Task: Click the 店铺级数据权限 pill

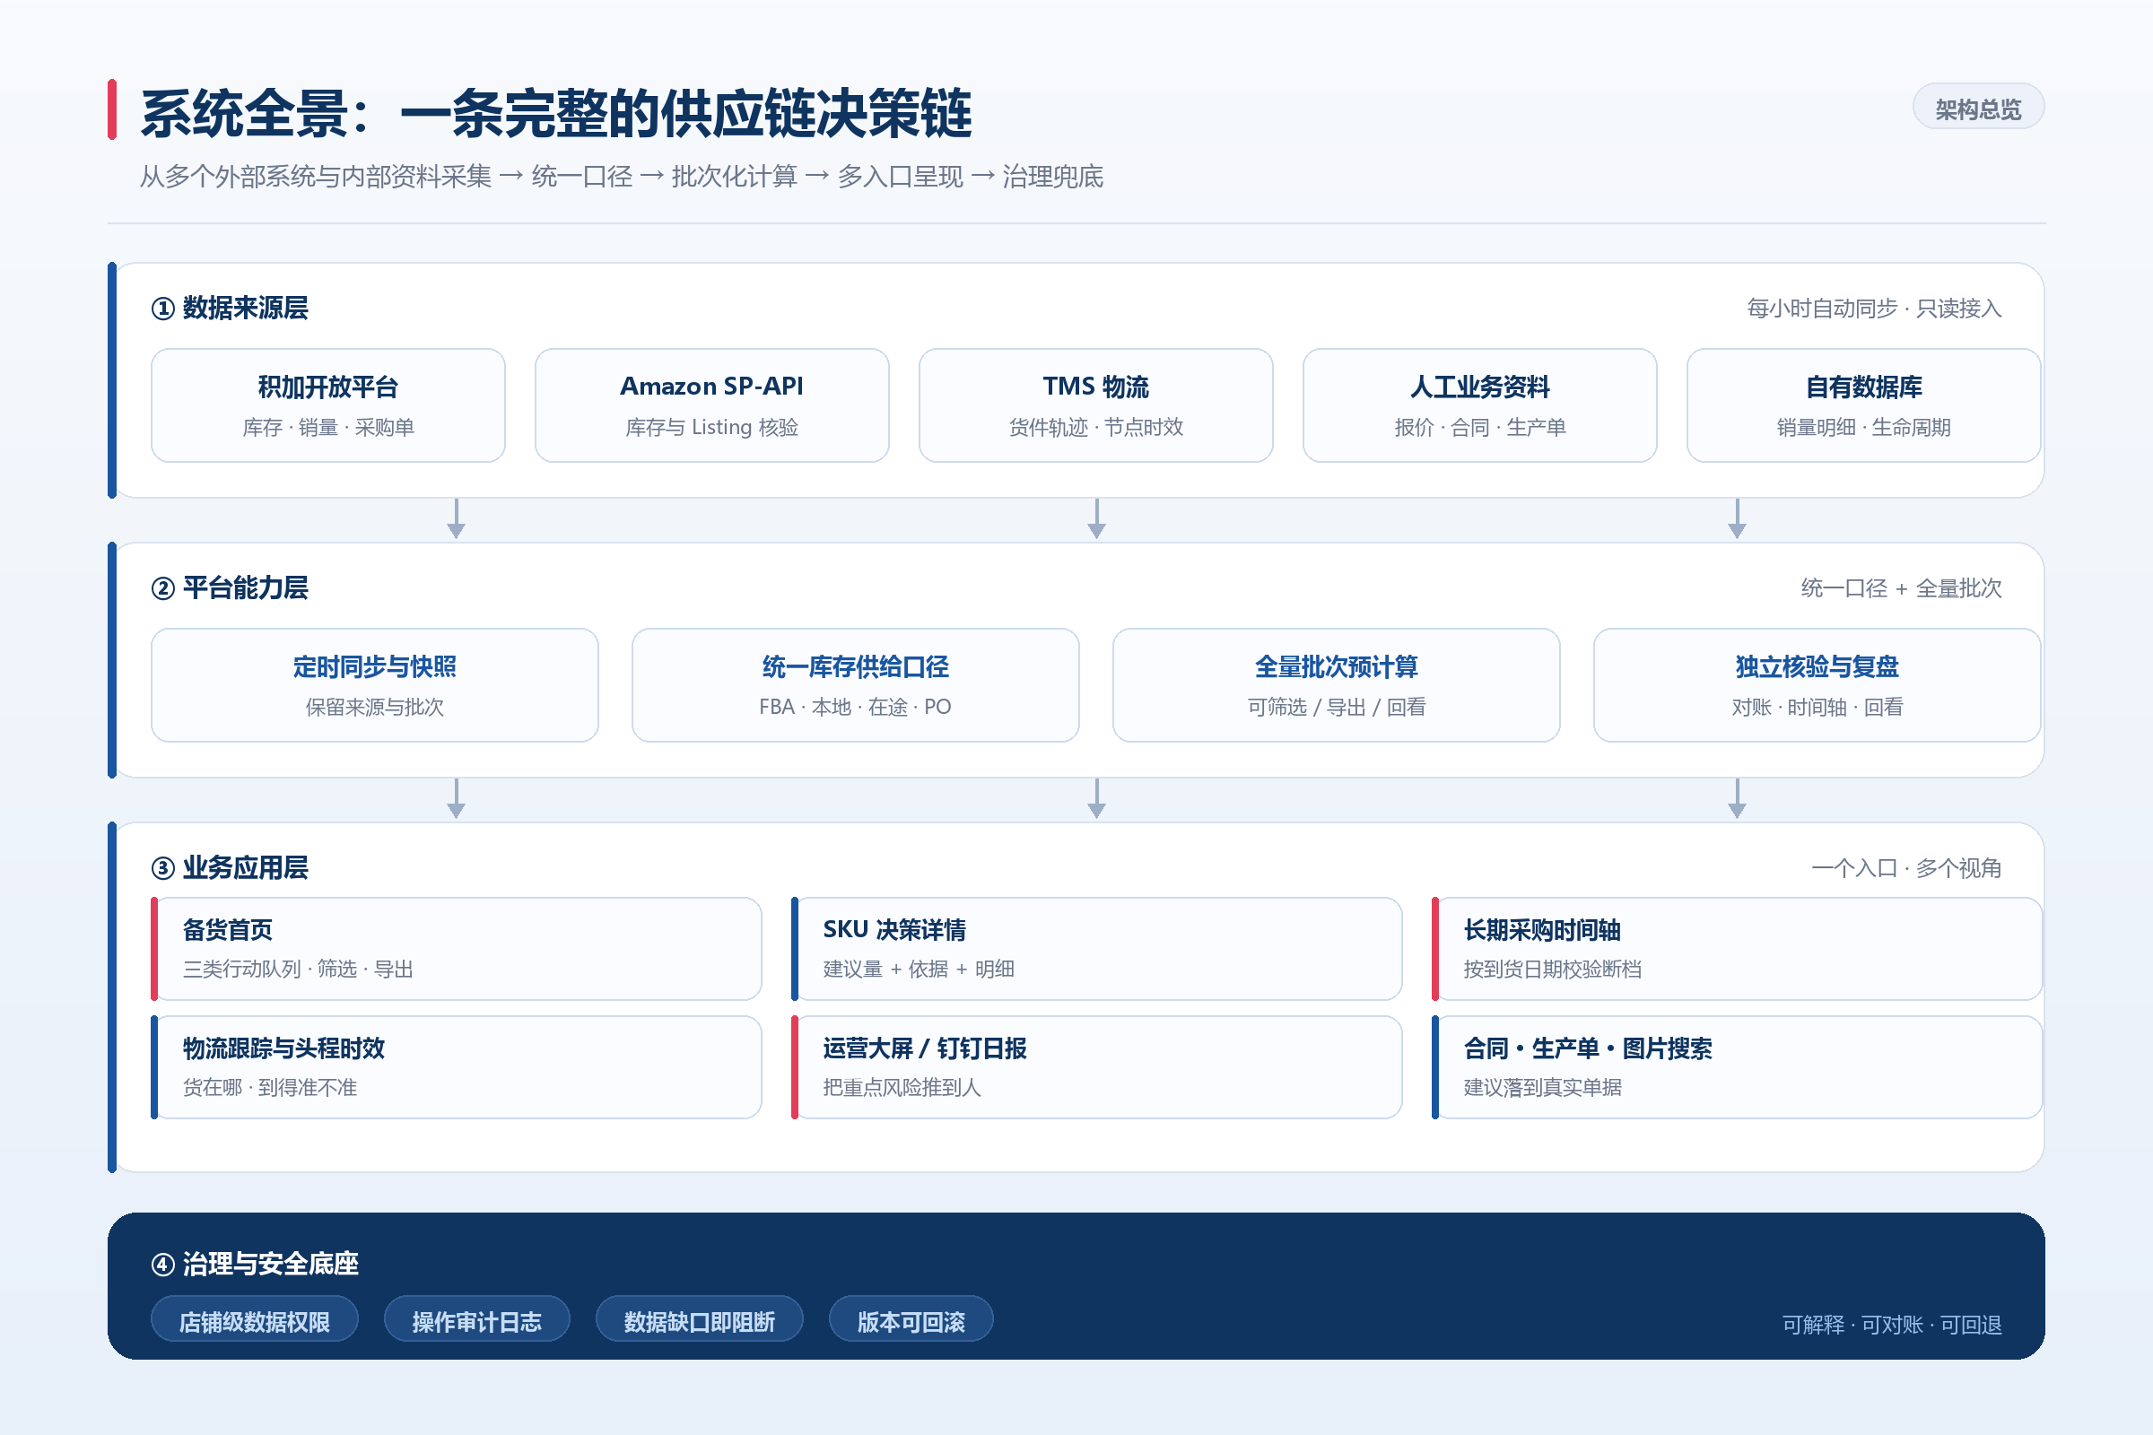Action: tap(255, 1319)
